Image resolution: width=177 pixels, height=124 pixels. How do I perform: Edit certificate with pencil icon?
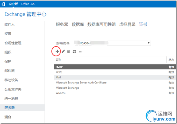63,51
